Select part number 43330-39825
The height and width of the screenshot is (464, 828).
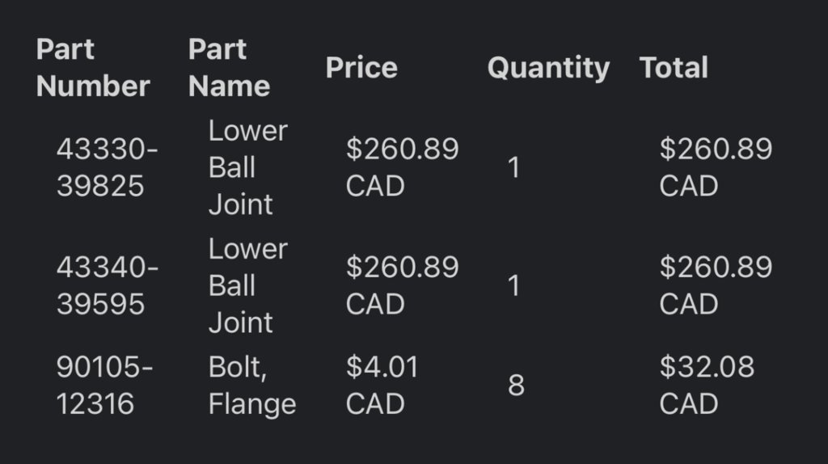(x=108, y=167)
